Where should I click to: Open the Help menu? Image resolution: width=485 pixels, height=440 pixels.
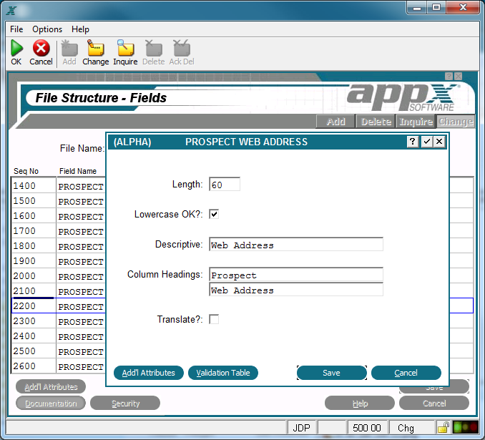pyautogui.click(x=80, y=29)
